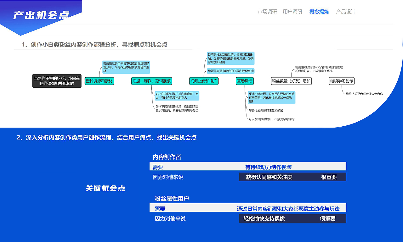Select the 视频上传和推广 step node

[203, 81]
